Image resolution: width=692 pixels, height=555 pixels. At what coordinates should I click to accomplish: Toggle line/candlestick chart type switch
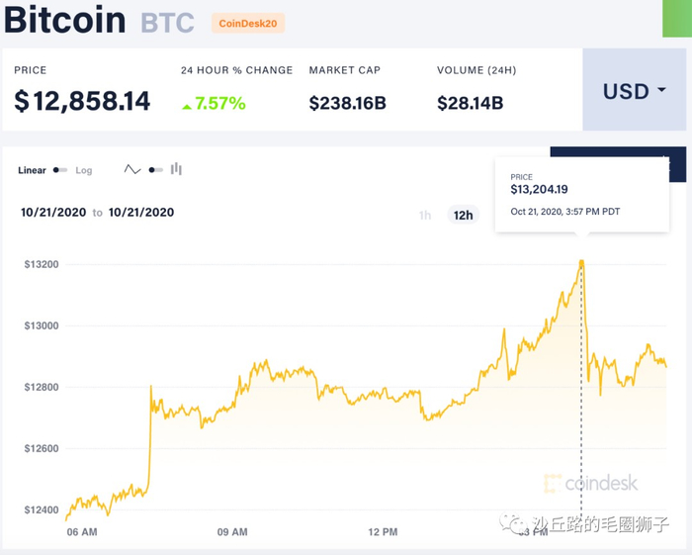tap(155, 170)
